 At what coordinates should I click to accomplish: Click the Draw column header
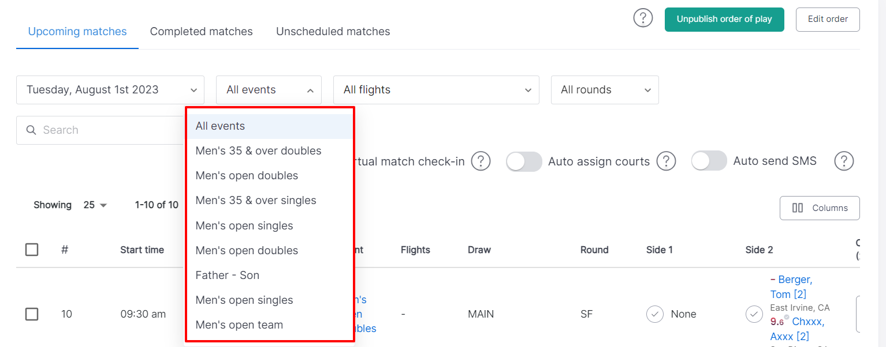click(479, 250)
